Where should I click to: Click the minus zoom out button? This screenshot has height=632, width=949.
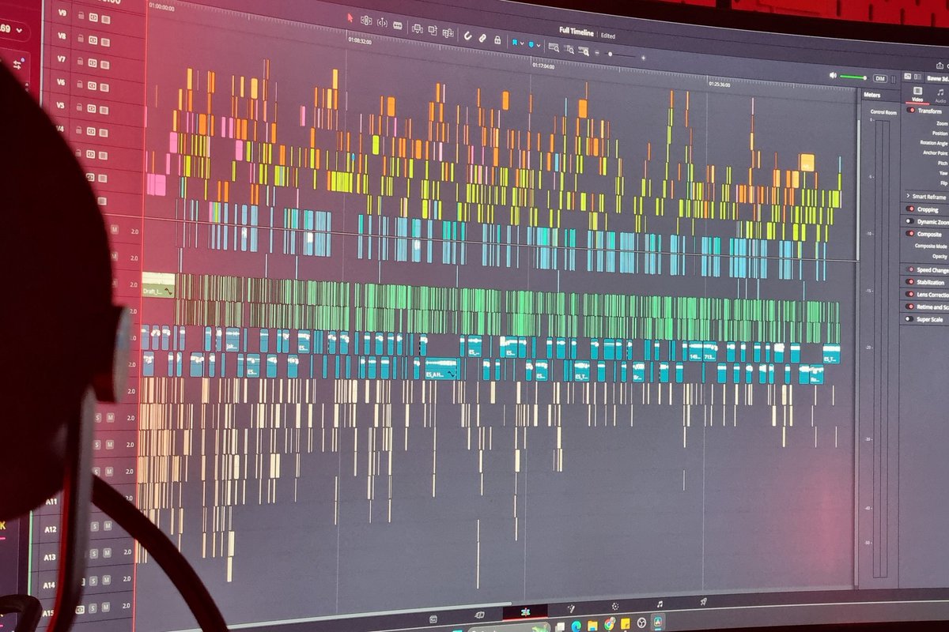[x=597, y=53]
